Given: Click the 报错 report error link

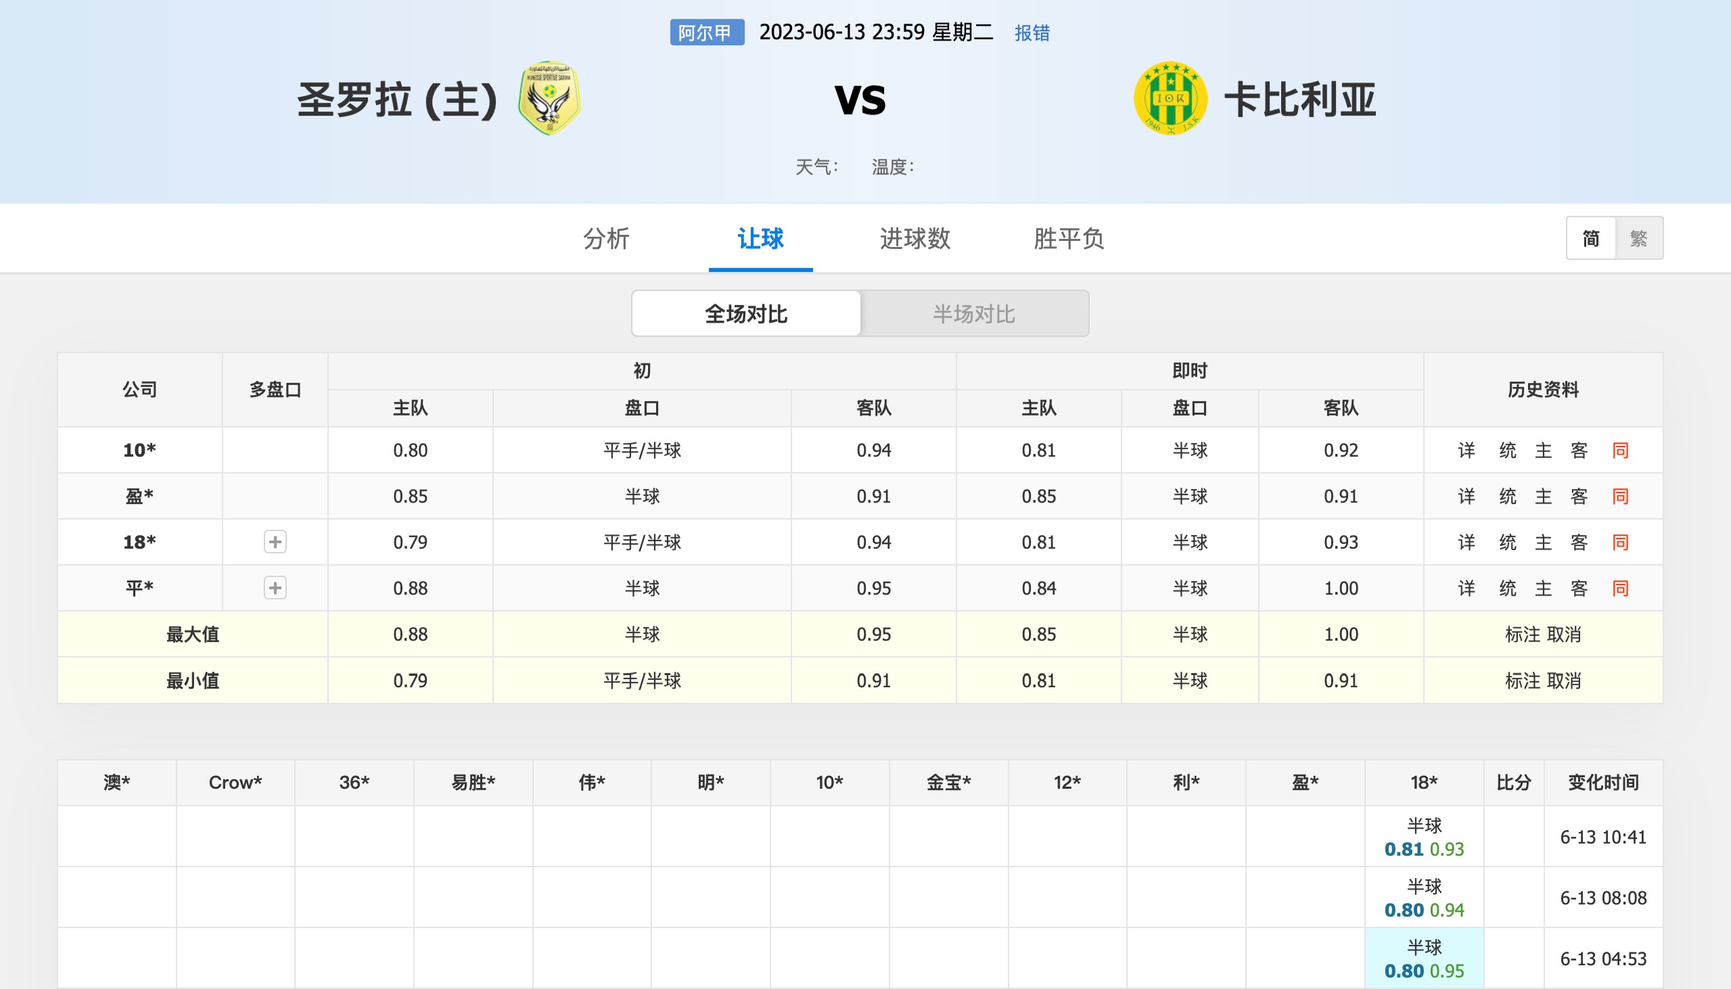Looking at the screenshot, I should (x=1032, y=32).
